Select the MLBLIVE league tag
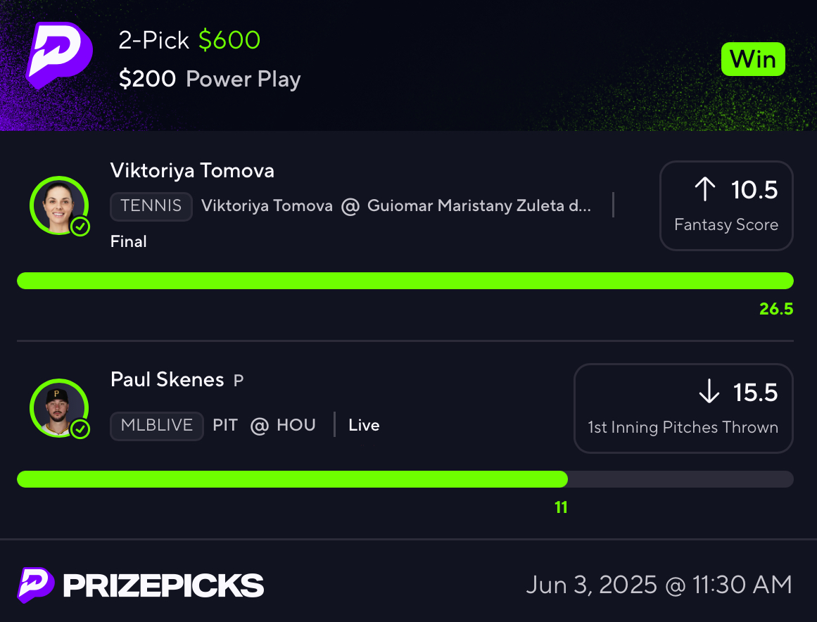The image size is (817, 622). click(157, 426)
